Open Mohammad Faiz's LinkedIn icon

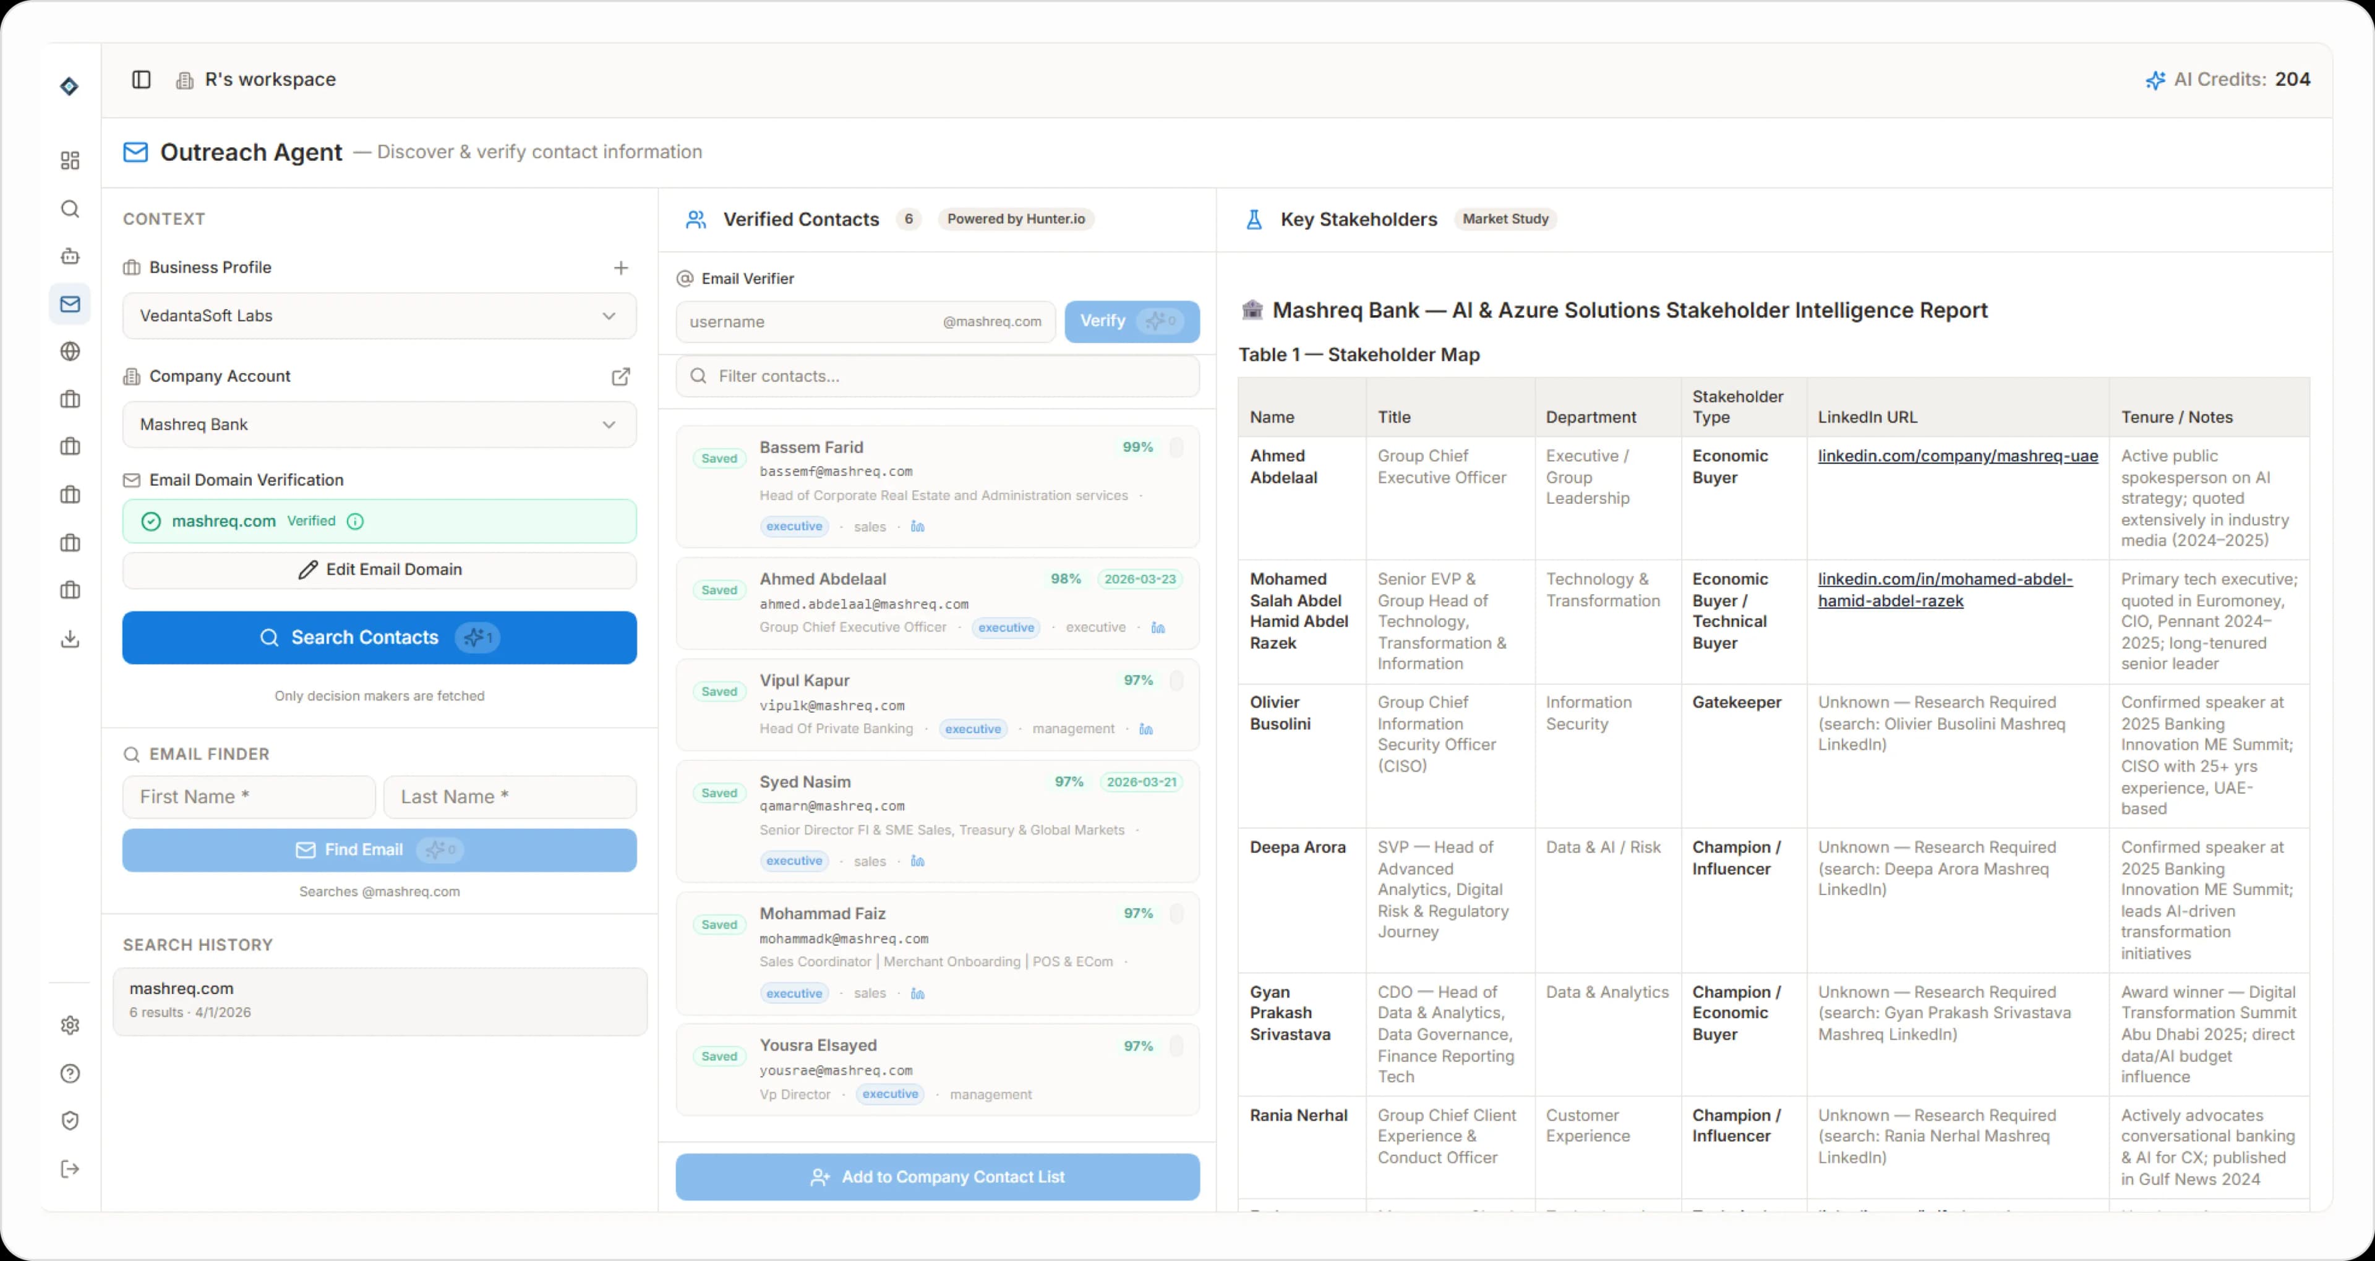(x=917, y=994)
